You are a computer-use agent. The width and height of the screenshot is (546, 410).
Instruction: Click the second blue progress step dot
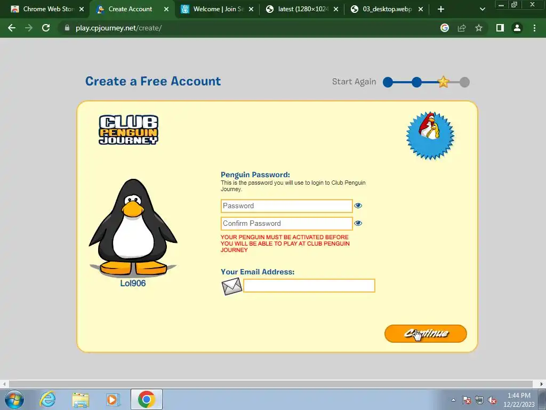point(416,82)
